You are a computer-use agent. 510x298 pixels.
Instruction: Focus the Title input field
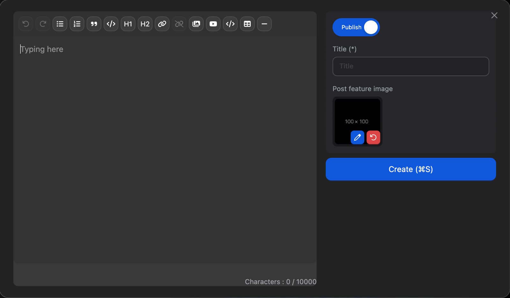tap(411, 66)
